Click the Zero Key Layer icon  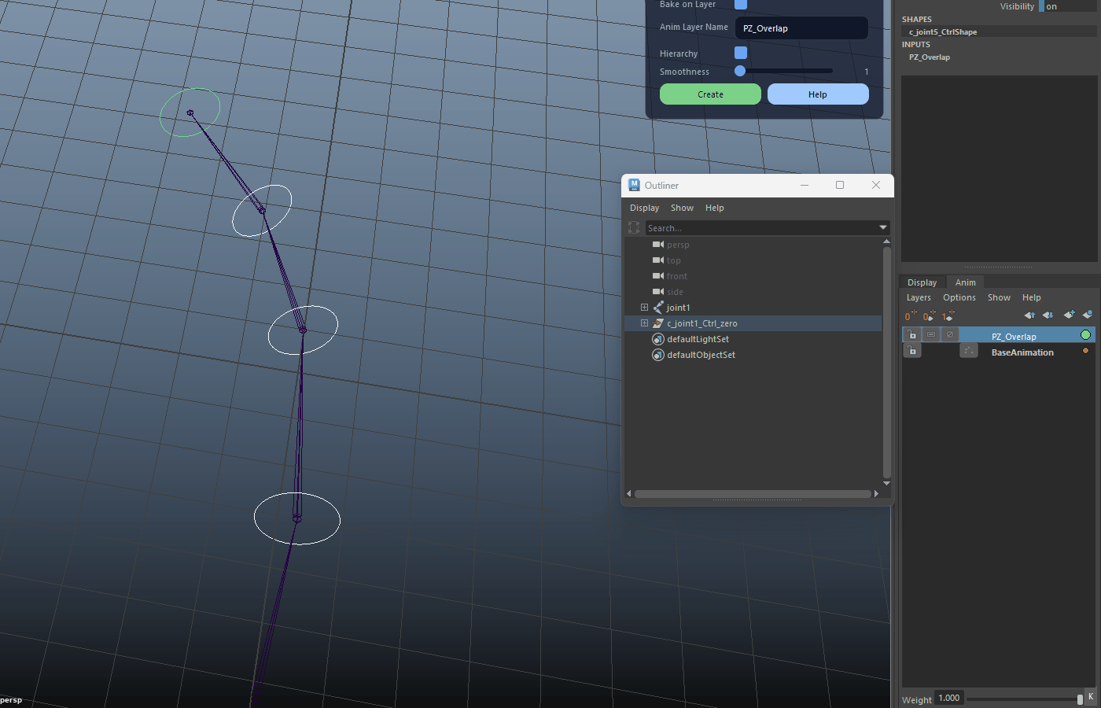click(911, 315)
